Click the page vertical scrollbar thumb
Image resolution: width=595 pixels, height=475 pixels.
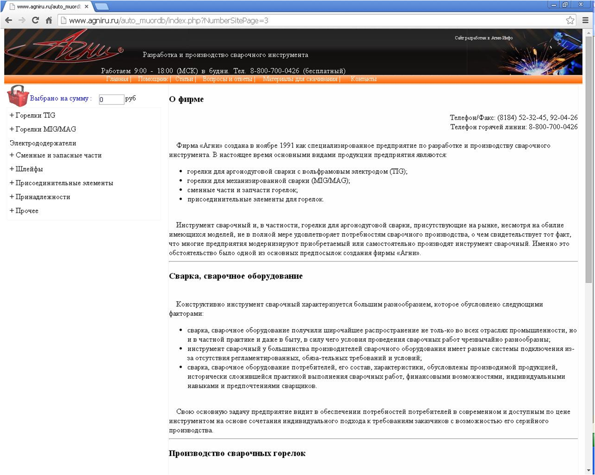(588, 160)
